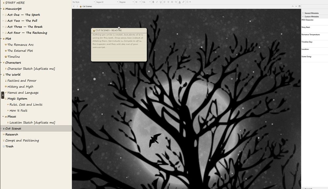Choose text color with the A icon

click(179, 2)
